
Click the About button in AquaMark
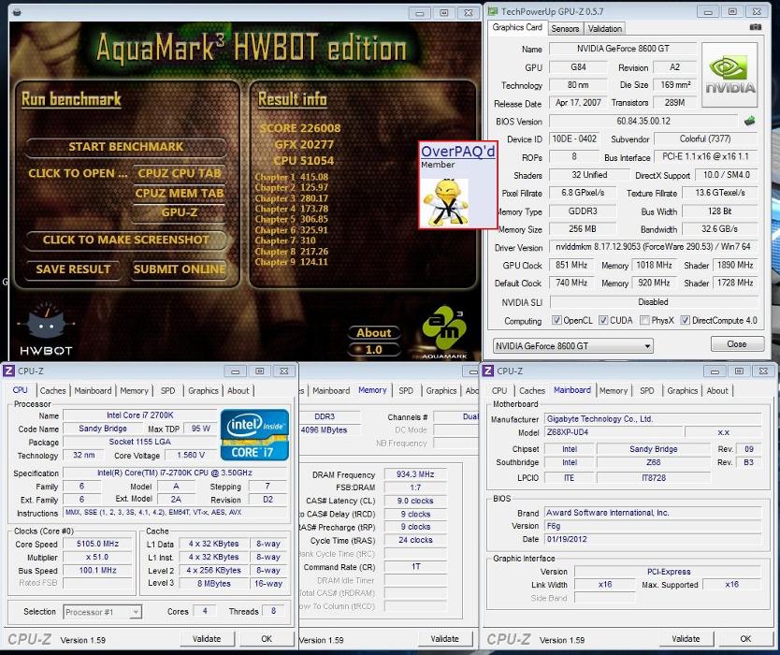(x=373, y=332)
